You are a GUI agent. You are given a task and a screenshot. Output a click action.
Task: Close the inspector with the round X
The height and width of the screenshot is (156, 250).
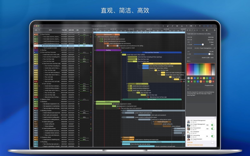[215, 30]
